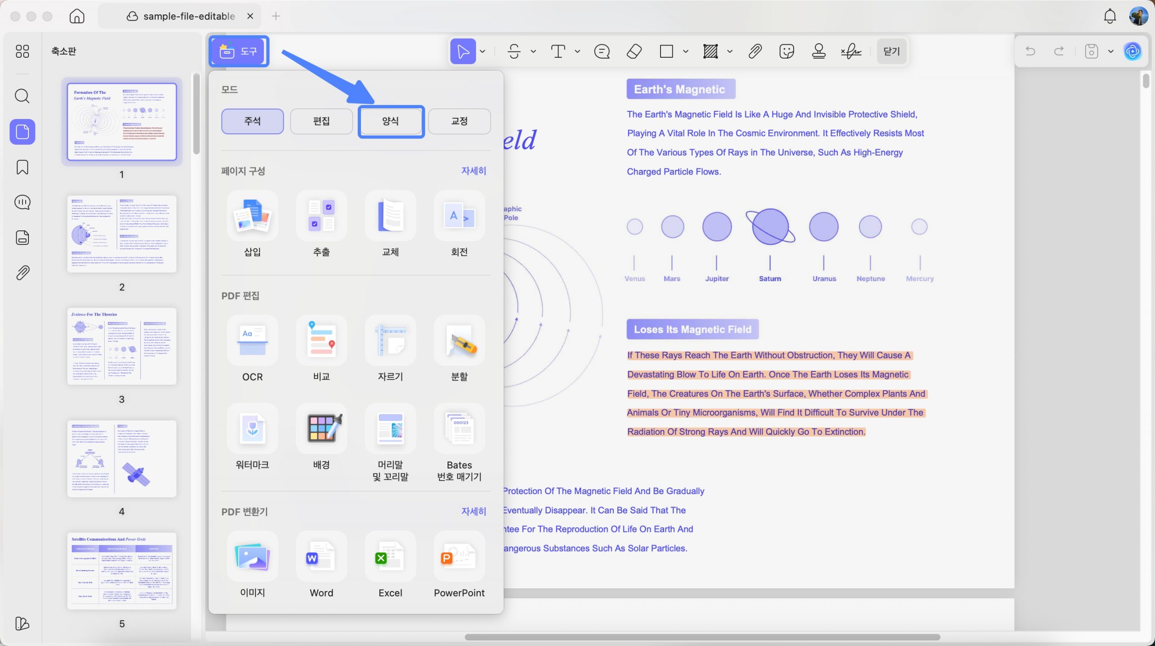Open the 회전 page tool
Screen dimensions: 1155x646
tap(459, 224)
